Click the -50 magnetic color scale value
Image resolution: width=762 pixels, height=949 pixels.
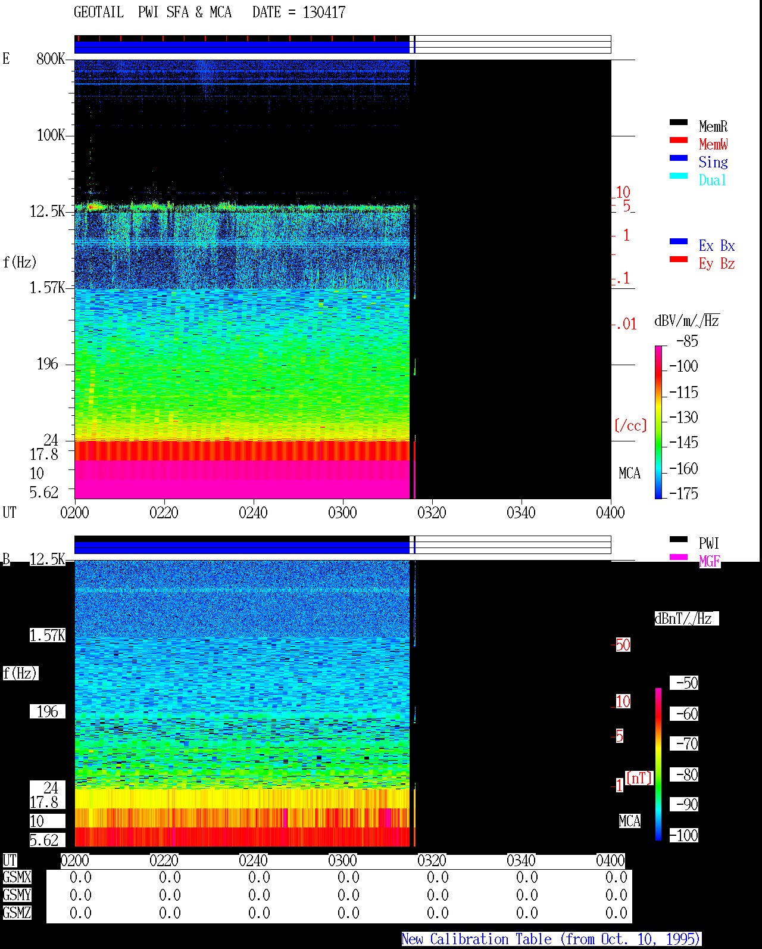pos(684,683)
